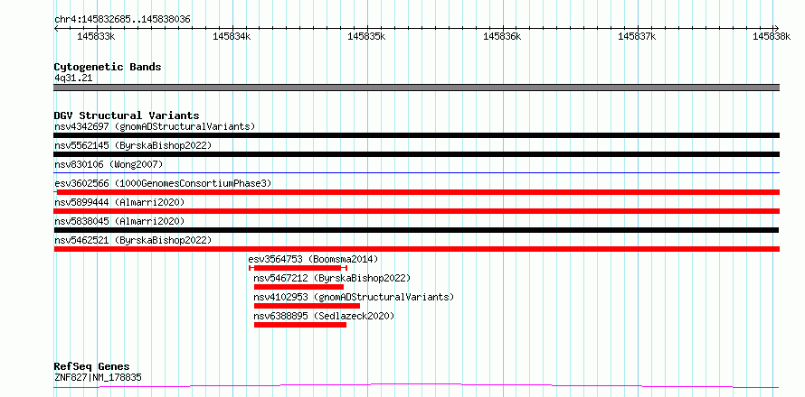
Task: Select the black bar under nsv4342697
Action: point(416,135)
